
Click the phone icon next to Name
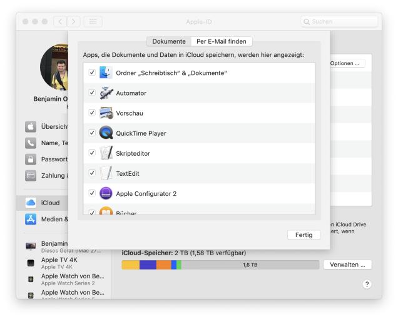[31, 143]
